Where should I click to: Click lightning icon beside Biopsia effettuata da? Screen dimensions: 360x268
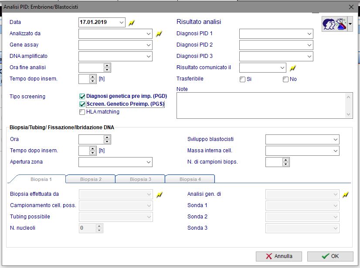click(160, 194)
